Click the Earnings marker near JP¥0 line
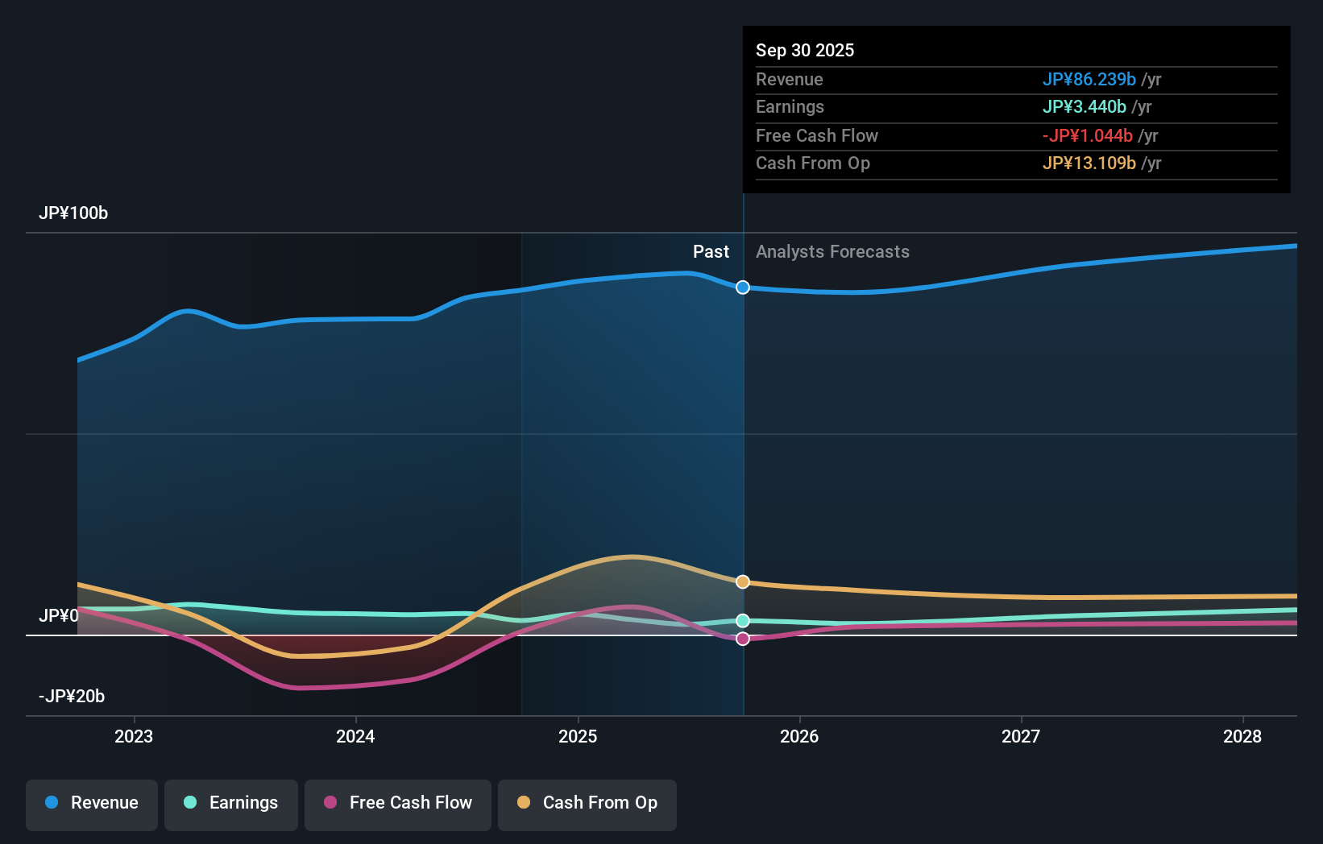The width and height of the screenshot is (1323, 844). coord(742,620)
